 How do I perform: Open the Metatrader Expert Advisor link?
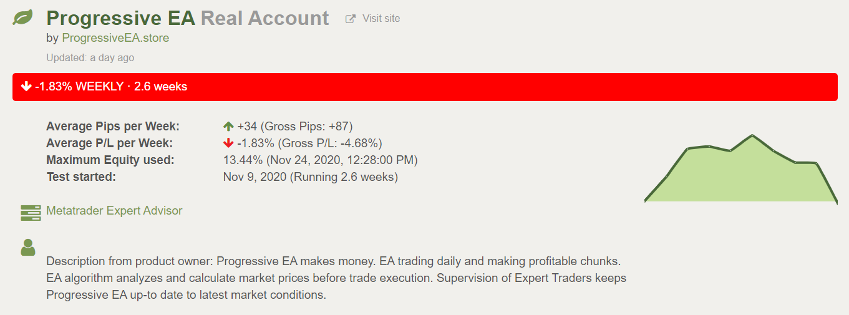point(114,211)
